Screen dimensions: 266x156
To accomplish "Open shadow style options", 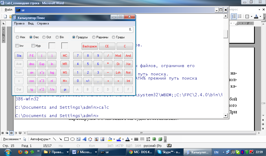I will pos(154,139).
